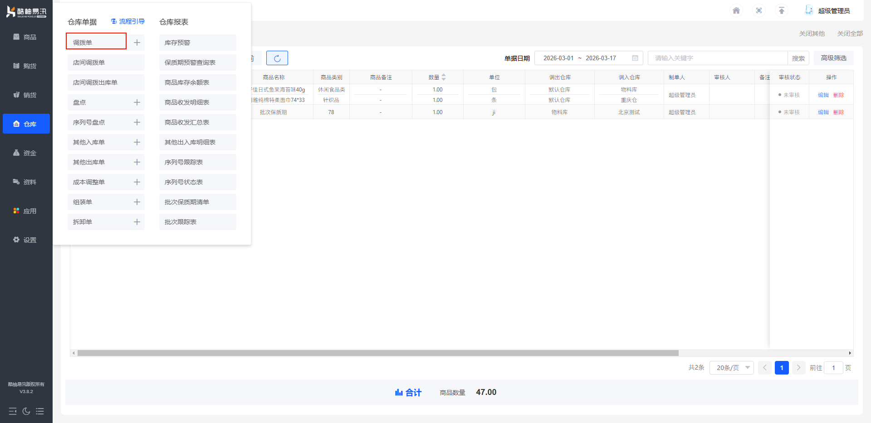The image size is (871, 423).
Task: Click the 搜索 search button
Action: (798, 58)
